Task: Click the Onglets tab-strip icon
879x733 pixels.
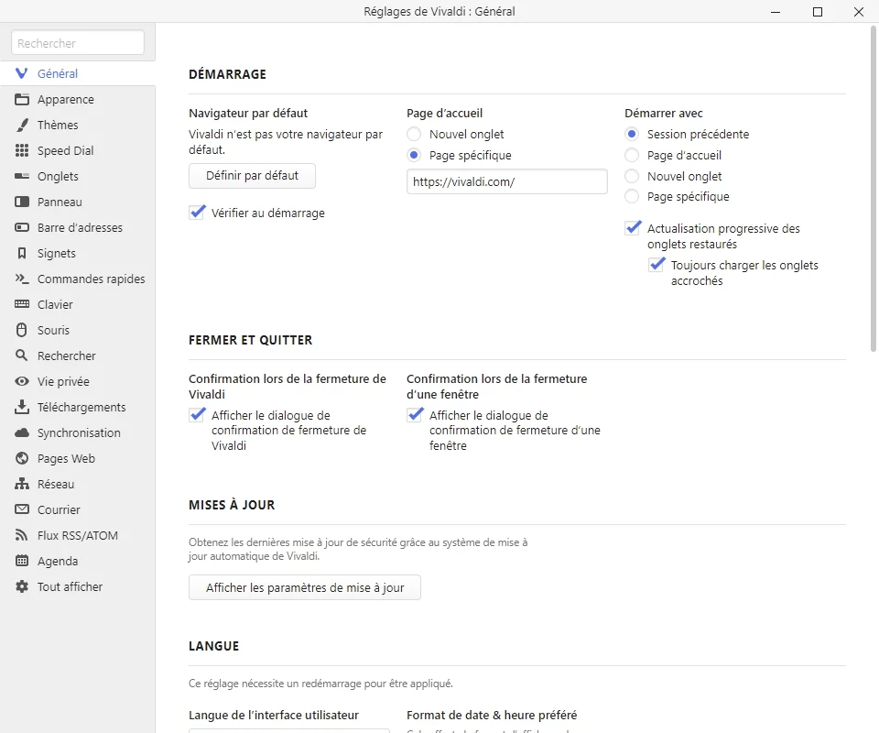Action: pyautogui.click(x=21, y=176)
